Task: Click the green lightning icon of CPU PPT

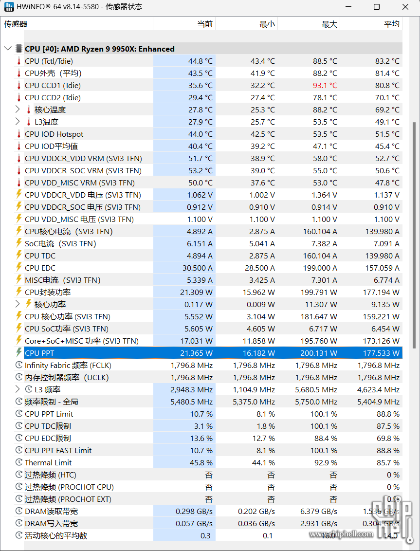Action: coord(19,353)
